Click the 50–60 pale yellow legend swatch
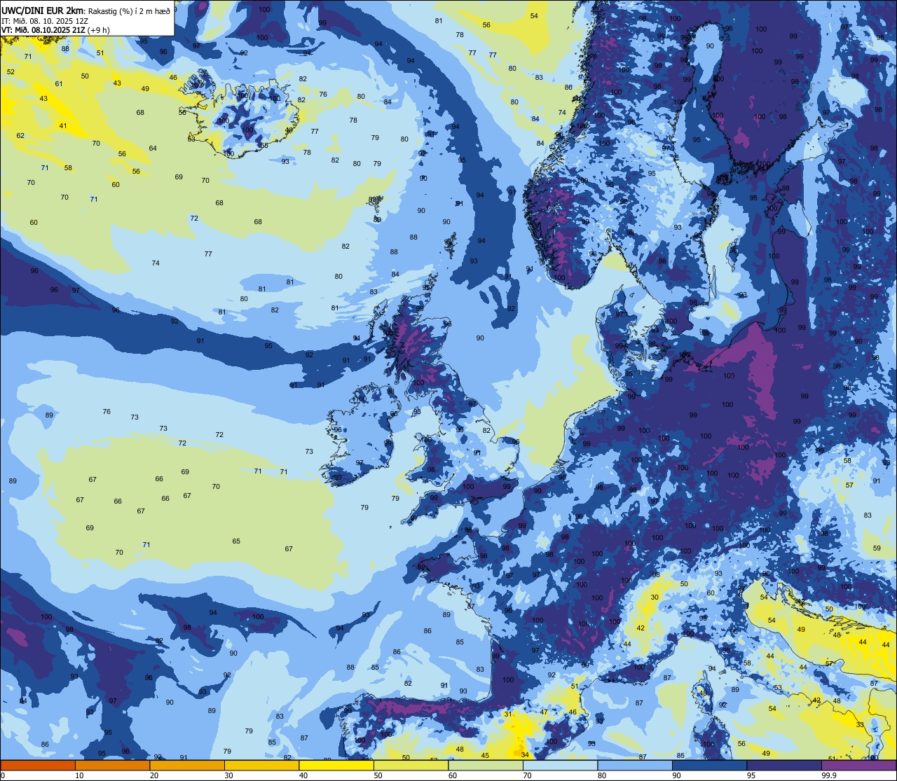Viewport: 897px width, 781px height. [x=411, y=765]
